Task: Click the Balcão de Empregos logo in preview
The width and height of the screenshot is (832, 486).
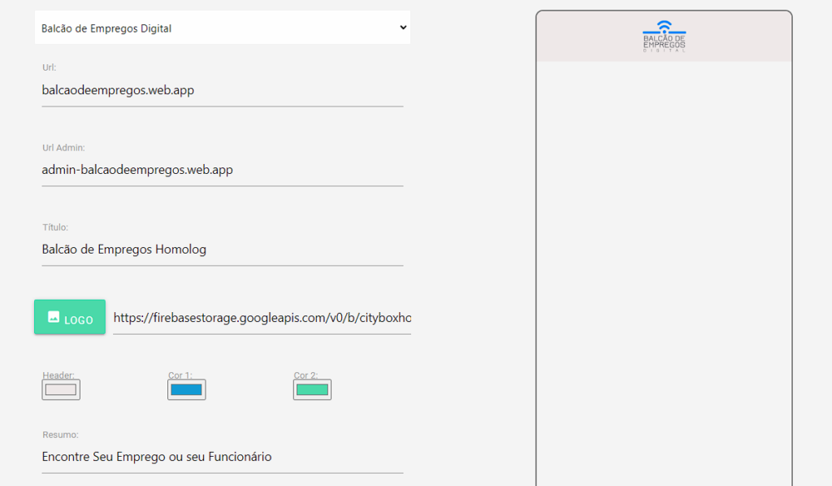Action: (x=664, y=36)
